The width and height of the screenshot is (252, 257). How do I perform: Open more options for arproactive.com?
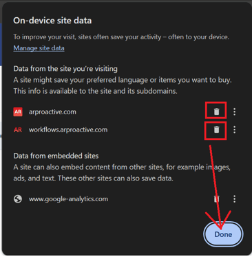coord(234,112)
